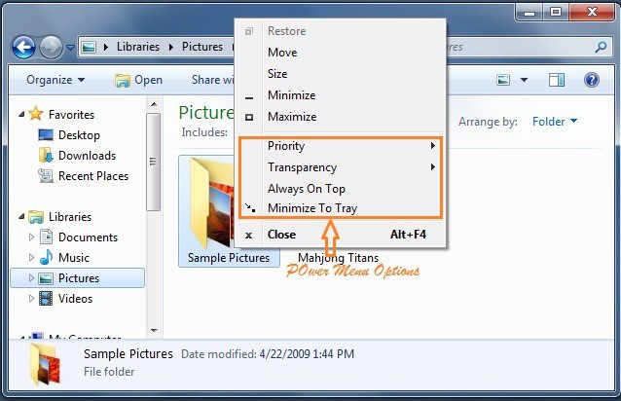Expand the Pictures library node
Viewport: 621px width, 401px height.
click(x=32, y=278)
